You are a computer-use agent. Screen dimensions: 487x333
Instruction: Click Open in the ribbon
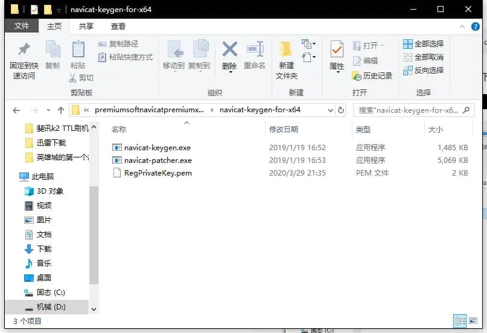368,46
